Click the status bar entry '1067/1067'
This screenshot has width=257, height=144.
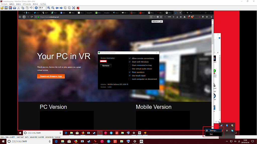[x=20, y=137]
